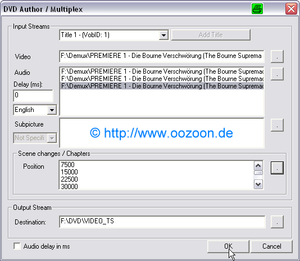
Task: Select the first audio stream in list
Action: tap(162, 71)
